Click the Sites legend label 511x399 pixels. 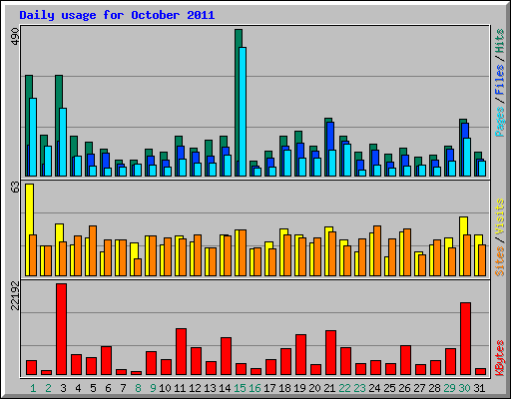pyautogui.click(x=499, y=261)
